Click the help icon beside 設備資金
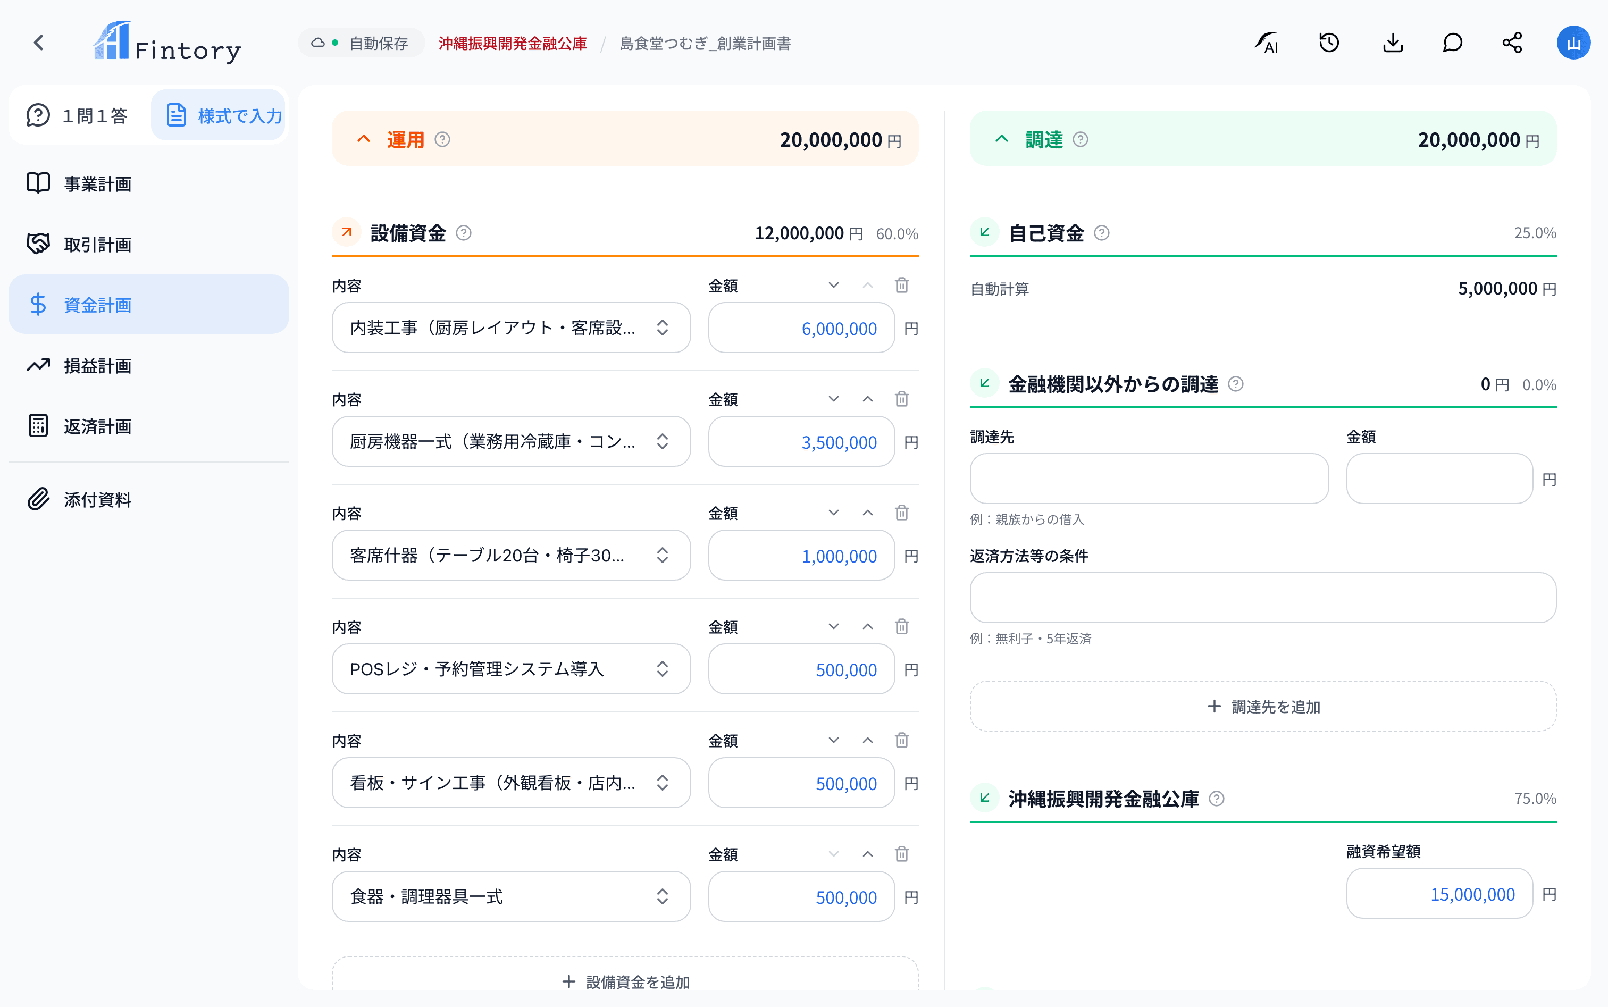Viewport: 1608px width, 1007px height. pyautogui.click(x=464, y=233)
